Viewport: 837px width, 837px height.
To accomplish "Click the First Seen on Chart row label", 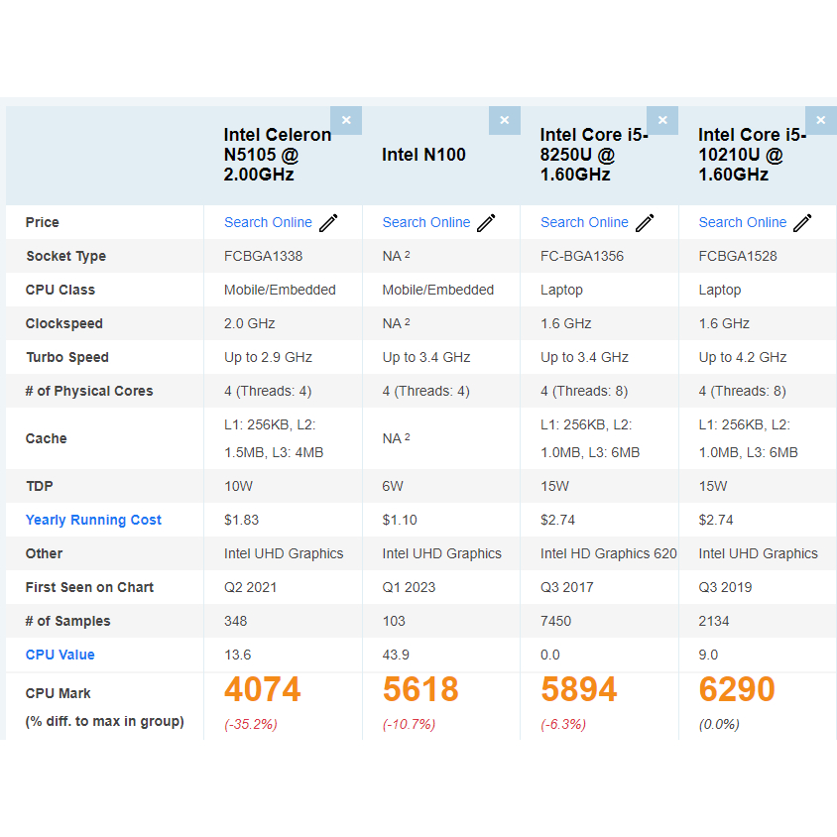I will pyautogui.click(x=89, y=587).
